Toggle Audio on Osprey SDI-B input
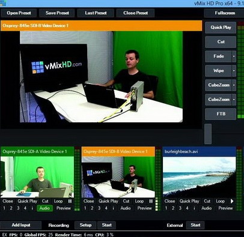 126,208
